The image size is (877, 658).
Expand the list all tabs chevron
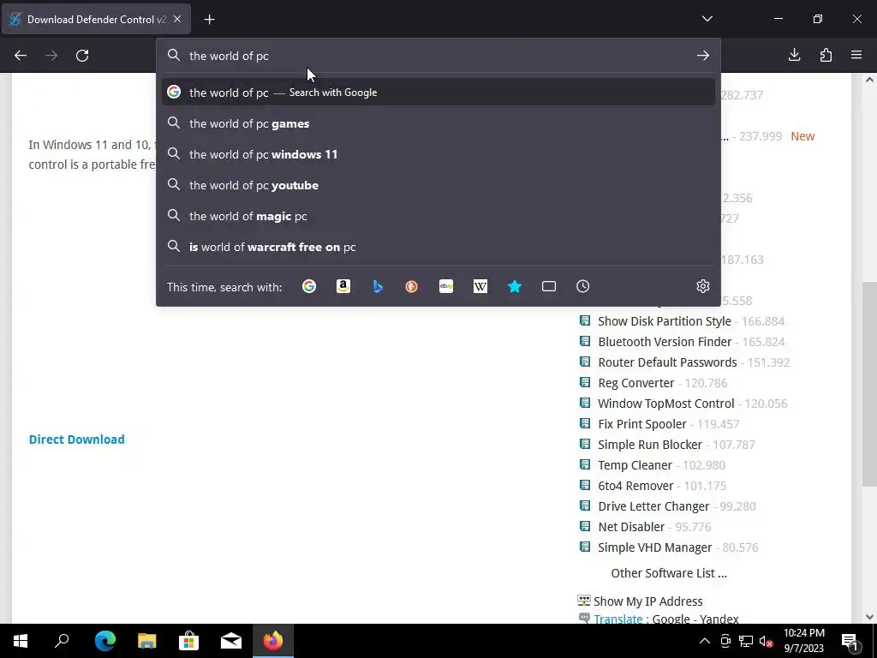(x=707, y=19)
